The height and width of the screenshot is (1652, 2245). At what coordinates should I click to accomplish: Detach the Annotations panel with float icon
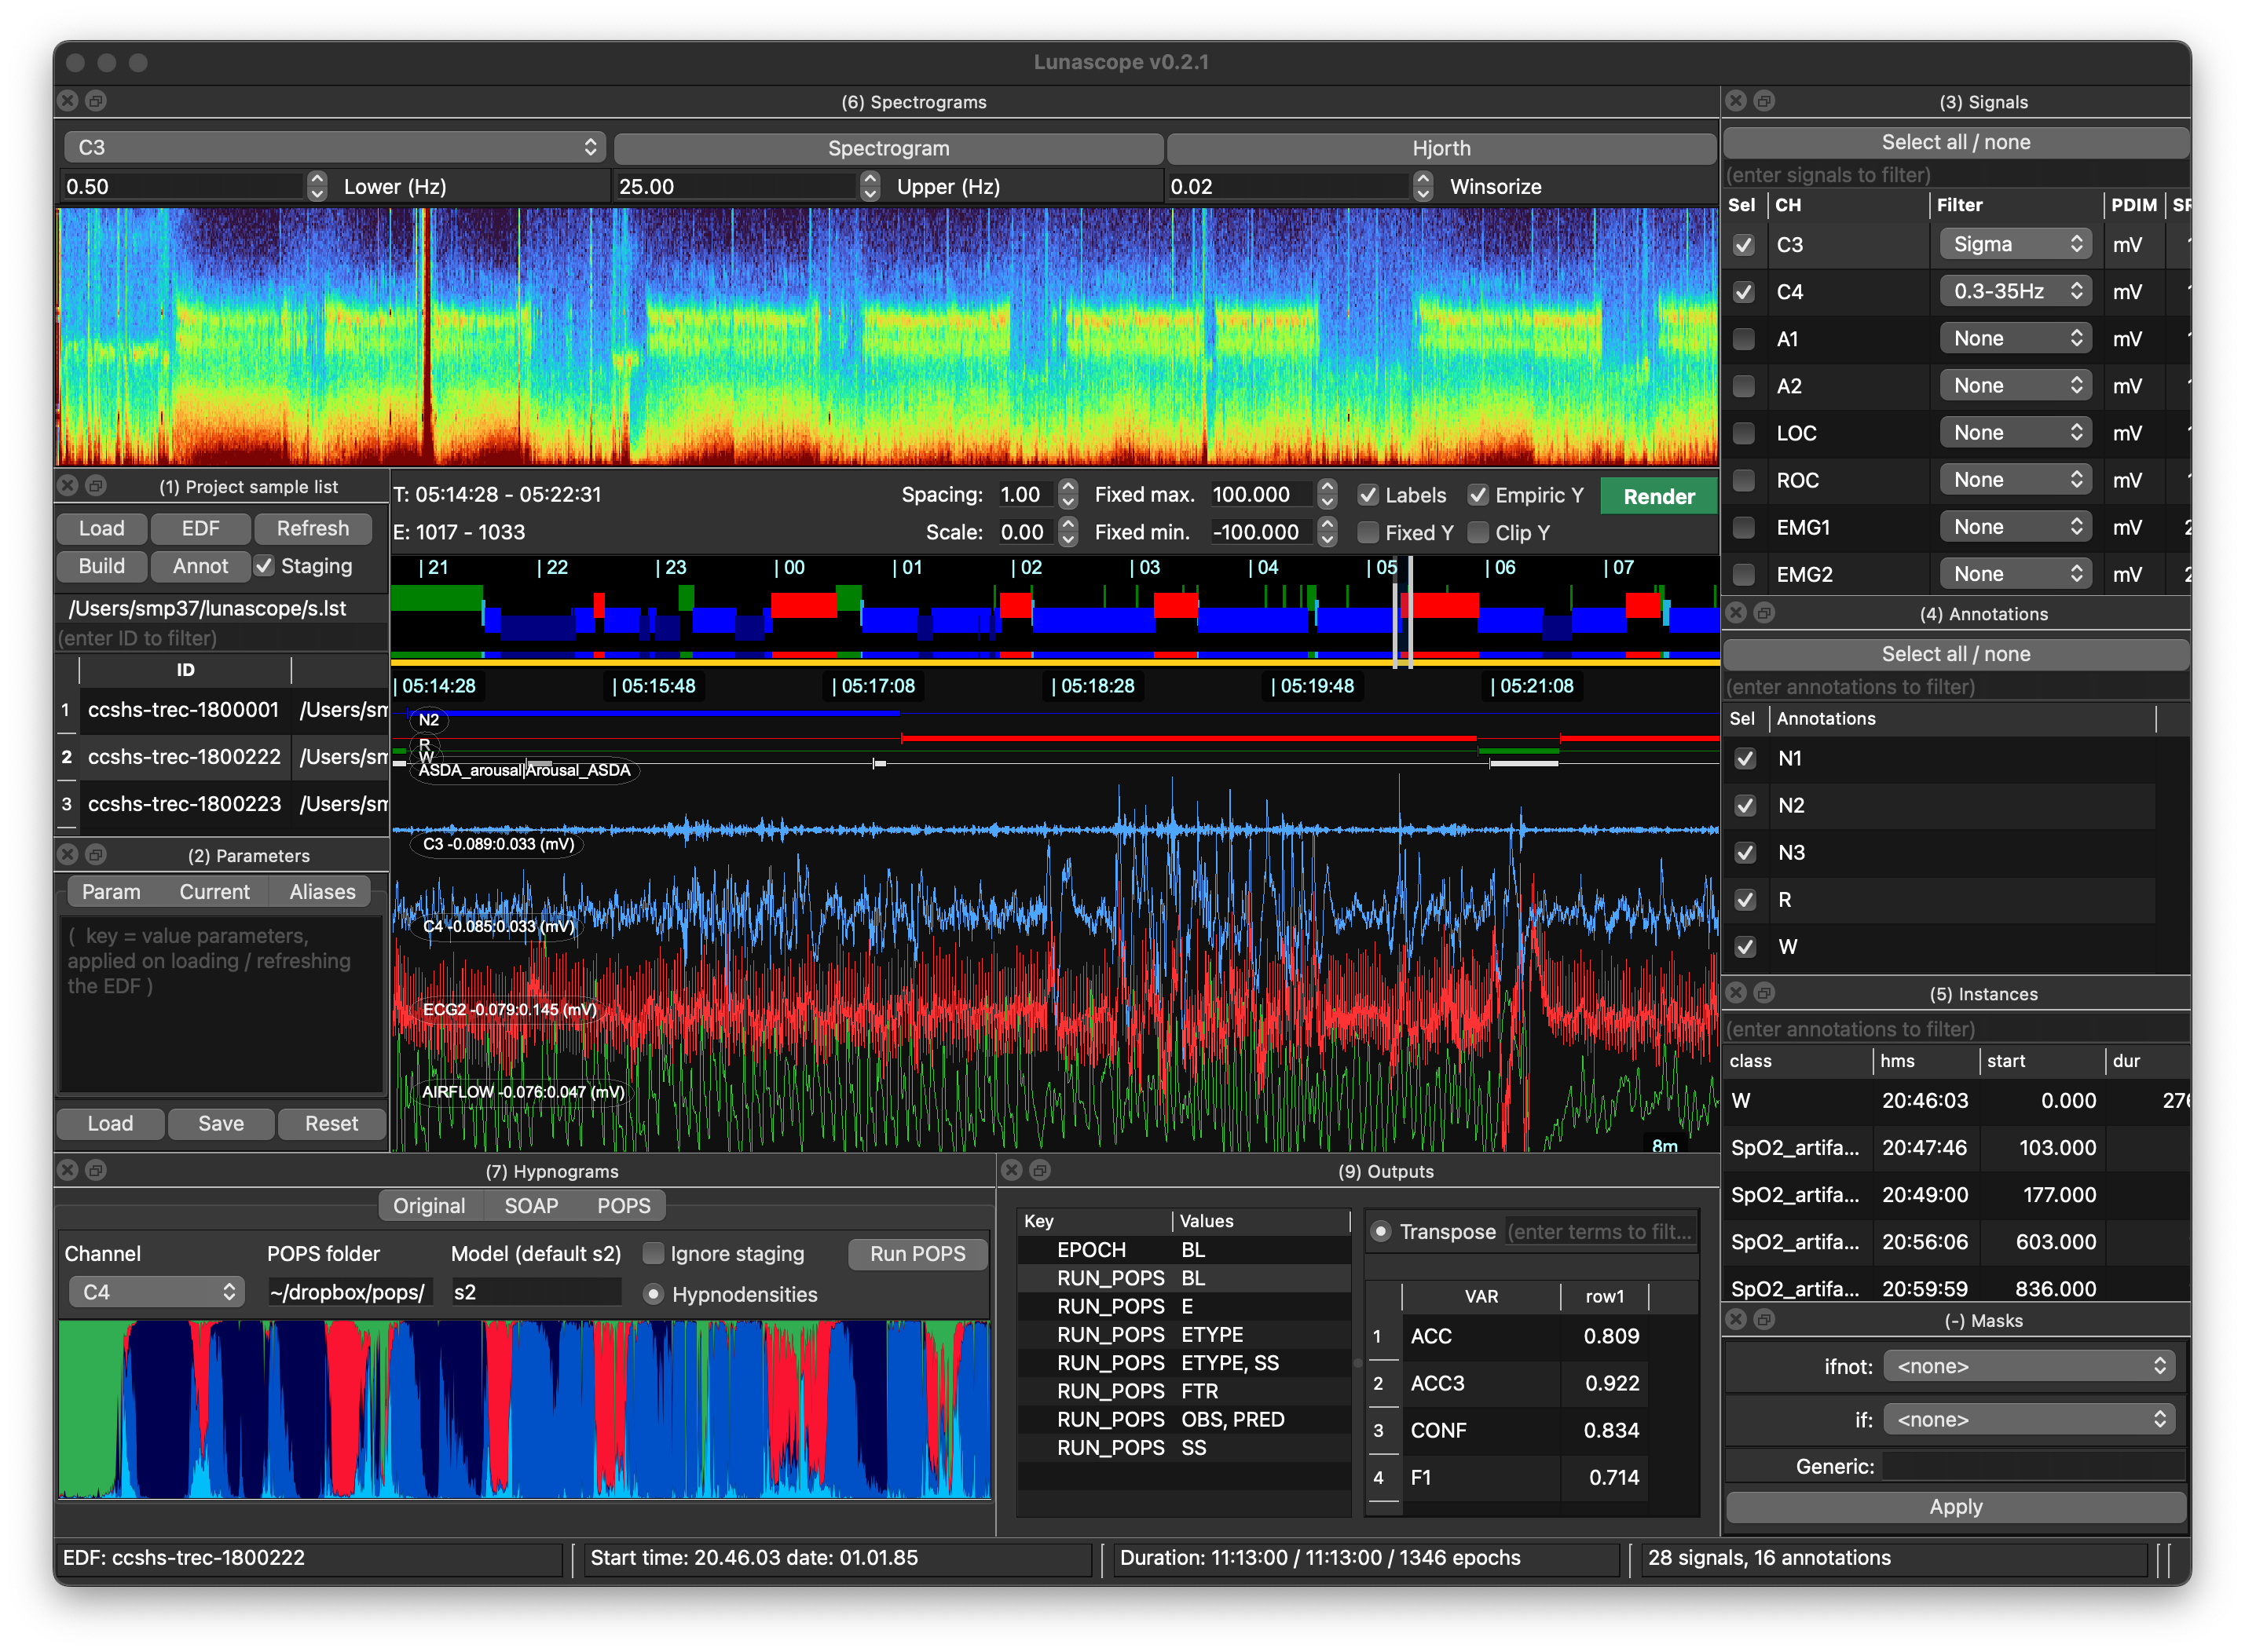coord(1765,613)
